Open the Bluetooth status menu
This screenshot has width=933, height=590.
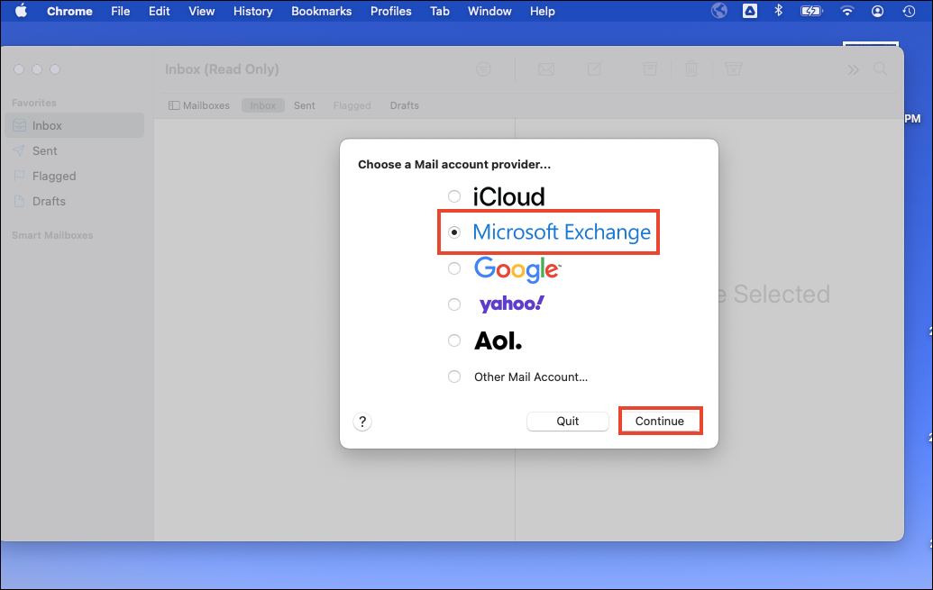tap(778, 12)
